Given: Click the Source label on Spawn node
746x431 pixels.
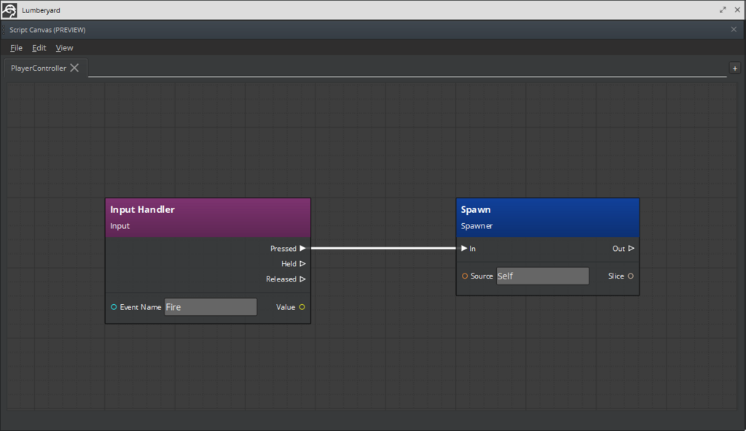Looking at the screenshot, I should (x=482, y=276).
